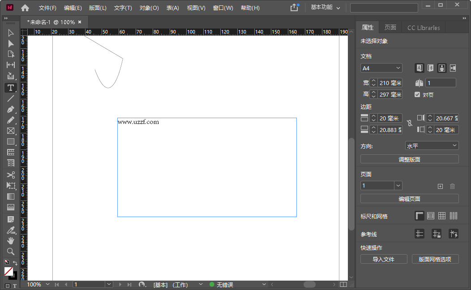The width and height of the screenshot is (471, 290).
Task: Toggle ruler visibility under 标尺和网格
Action: (420, 215)
